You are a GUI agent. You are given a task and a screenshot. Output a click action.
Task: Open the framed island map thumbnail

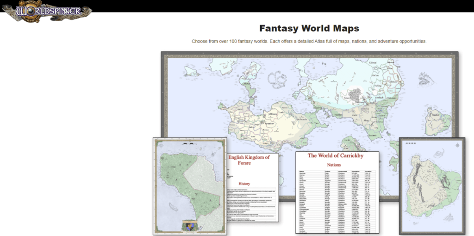point(431,185)
